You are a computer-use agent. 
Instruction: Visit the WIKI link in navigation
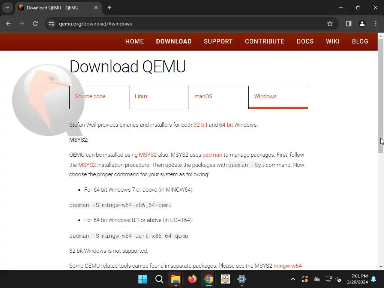pyautogui.click(x=333, y=41)
